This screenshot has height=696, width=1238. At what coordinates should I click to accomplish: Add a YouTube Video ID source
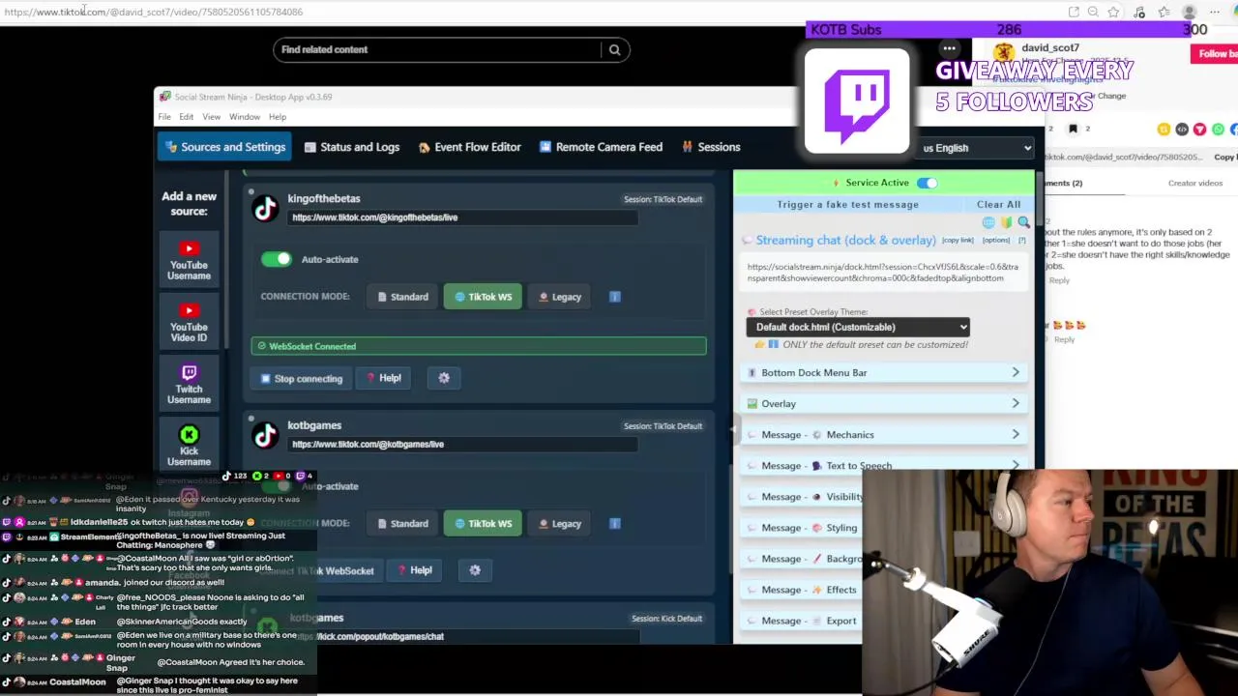pos(189,321)
